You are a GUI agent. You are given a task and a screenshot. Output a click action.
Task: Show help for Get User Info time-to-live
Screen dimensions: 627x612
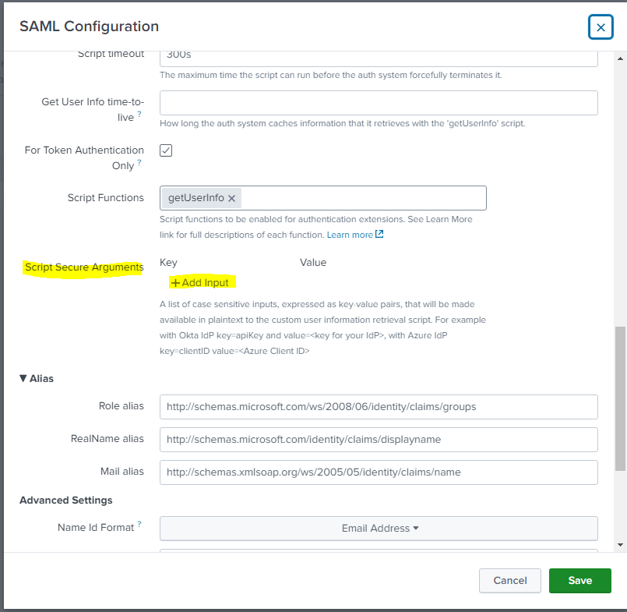pyautogui.click(x=139, y=114)
